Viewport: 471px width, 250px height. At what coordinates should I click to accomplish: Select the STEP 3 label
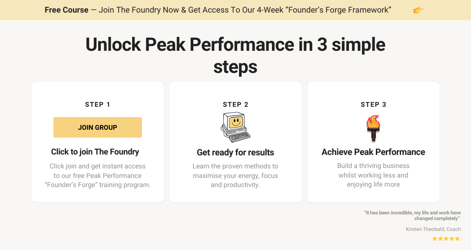373,105
